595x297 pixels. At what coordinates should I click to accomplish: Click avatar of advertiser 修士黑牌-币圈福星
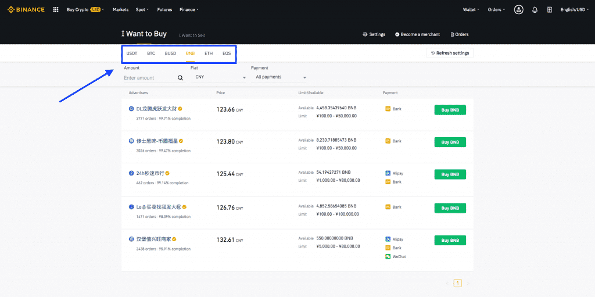coord(131,141)
